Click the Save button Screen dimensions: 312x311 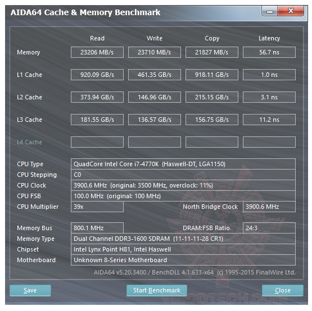pos(30,290)
